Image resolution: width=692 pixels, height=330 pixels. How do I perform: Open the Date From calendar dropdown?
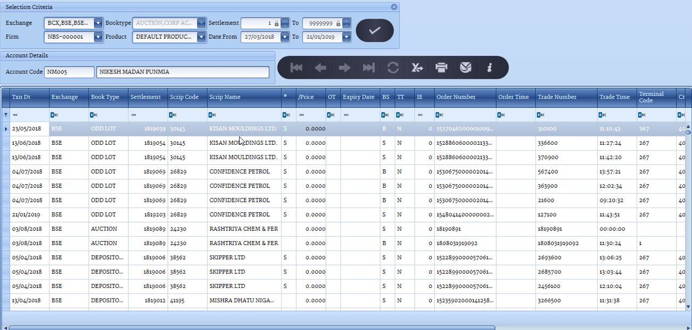(285, 37)
